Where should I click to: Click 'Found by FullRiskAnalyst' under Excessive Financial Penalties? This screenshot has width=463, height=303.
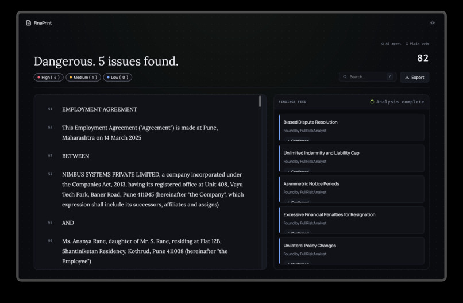(304, 223)
